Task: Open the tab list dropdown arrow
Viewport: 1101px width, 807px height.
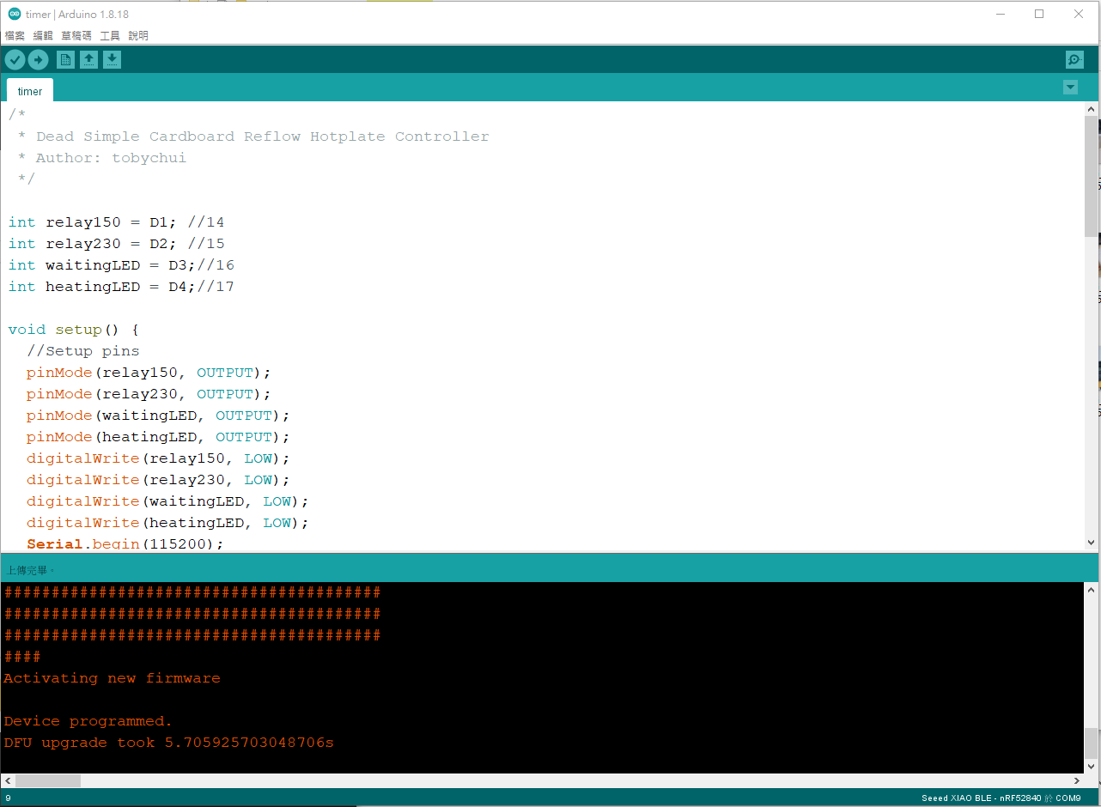Action: 1070,87
